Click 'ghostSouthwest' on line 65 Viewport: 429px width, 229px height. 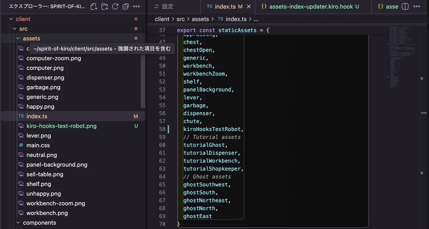click(x=206, y=184)
